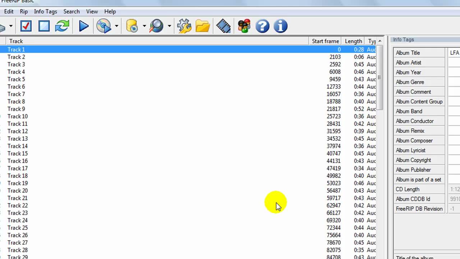This screenshot has height=259, width=460.
Task: Select the Track 20 row
Action: [188, 191]
